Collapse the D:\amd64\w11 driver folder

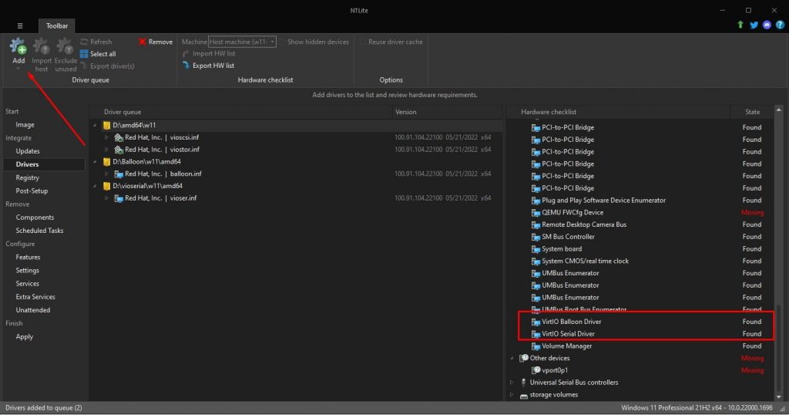(96, 125)
